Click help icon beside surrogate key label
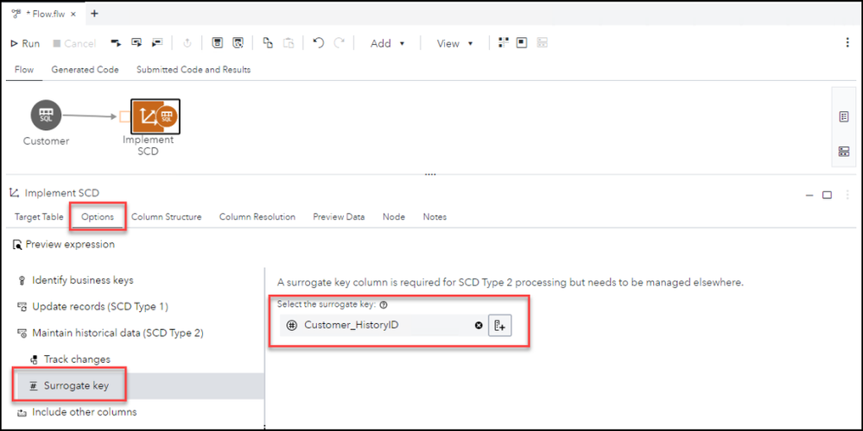 pyautogui.click(x=383, y=305)
